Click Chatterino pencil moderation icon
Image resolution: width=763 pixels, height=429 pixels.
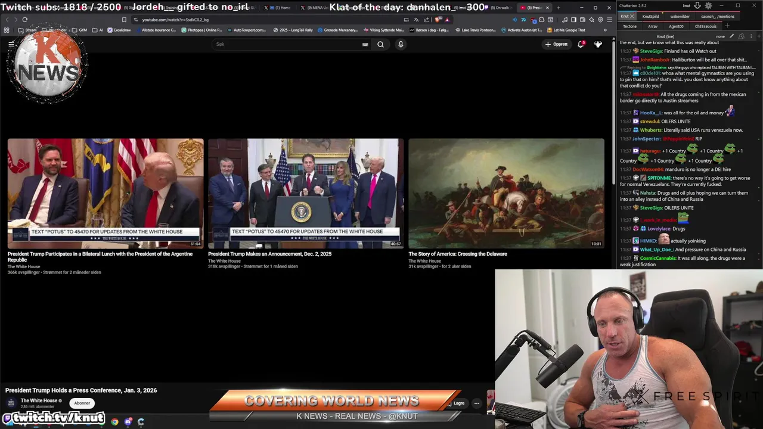coord(733,36)
